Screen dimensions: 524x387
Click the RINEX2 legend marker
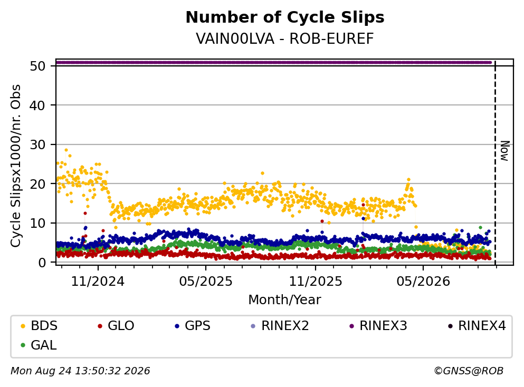point(253,326)
